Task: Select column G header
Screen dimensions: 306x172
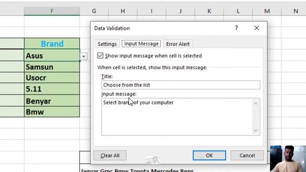Action: 94,11
